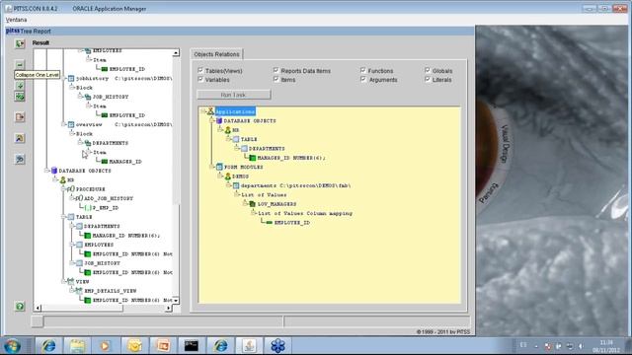
Task: Select the Objects Relations tab
Action: [216, 54]
